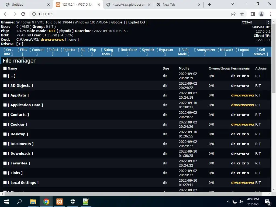Click the Chrome icon in the taskbar
The width and height of the screenshot is (276, 207).
pos(46,202)
